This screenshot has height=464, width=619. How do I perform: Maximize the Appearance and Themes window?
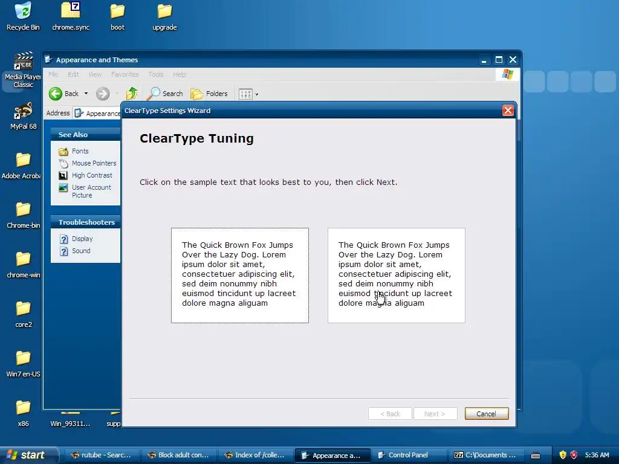pos(499,60)
